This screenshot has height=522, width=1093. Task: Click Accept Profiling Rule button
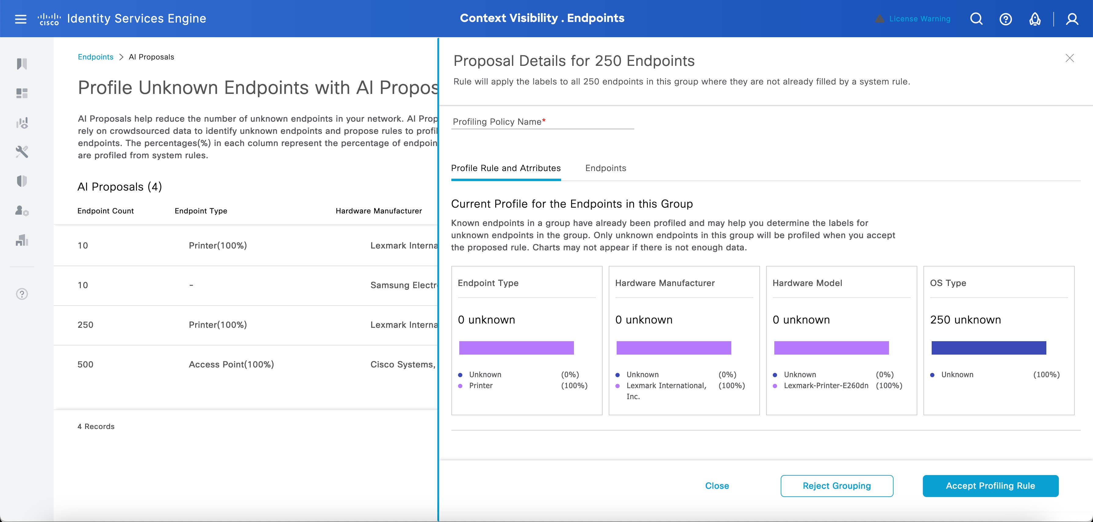pos(990,486)
